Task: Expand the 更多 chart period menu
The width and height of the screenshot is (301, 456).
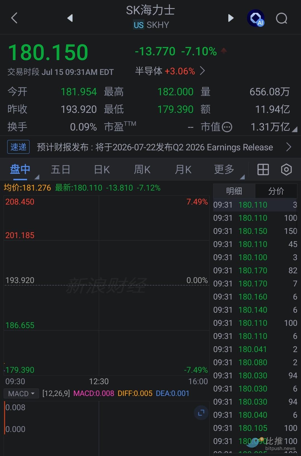Action: (x=224, y=169)
